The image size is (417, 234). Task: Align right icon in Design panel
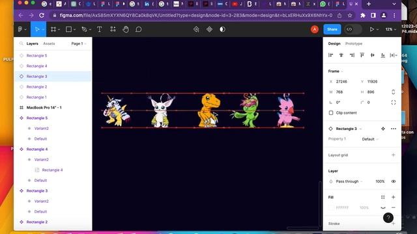[x=352, y=55]
